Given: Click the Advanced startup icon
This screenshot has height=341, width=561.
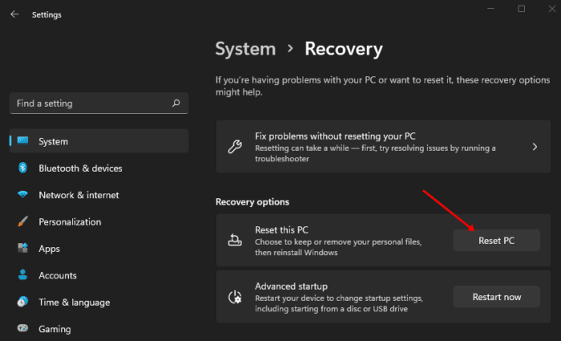Looking at the screenshot, I should pos(235,297).
